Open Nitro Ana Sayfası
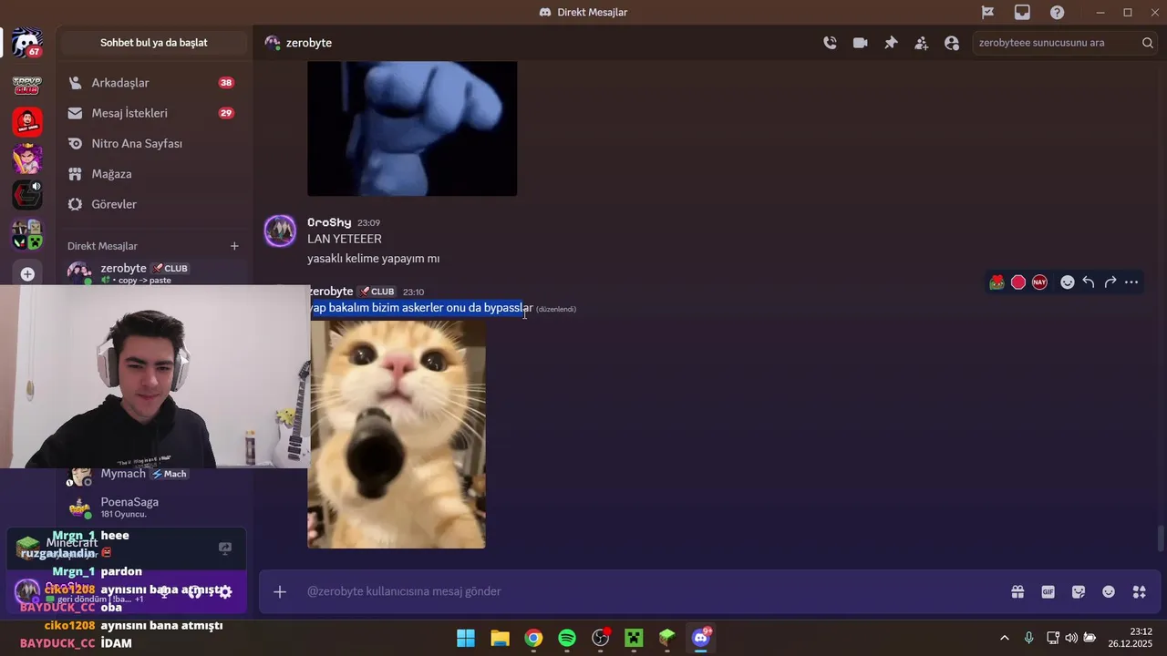The height and width of the screenshot is (656, 1167). coord(153,144)
